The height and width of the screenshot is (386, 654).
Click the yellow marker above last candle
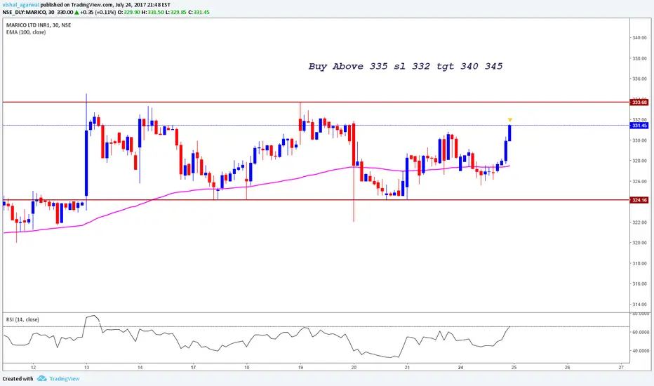(x=509, y=120)
